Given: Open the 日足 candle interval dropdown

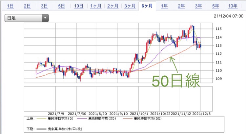Looking at the screenshot, I should point(27,18).
